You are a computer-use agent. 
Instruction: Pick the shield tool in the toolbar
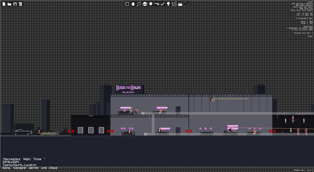pyautogui.click(x=151, y=4)
